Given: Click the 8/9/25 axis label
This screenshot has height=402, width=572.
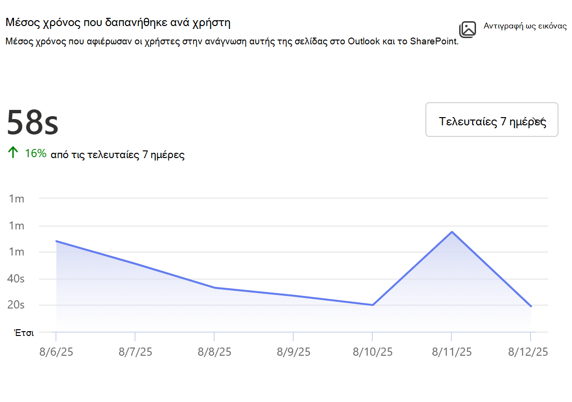Looking at the screenshot, I should (x=293, y=352).
